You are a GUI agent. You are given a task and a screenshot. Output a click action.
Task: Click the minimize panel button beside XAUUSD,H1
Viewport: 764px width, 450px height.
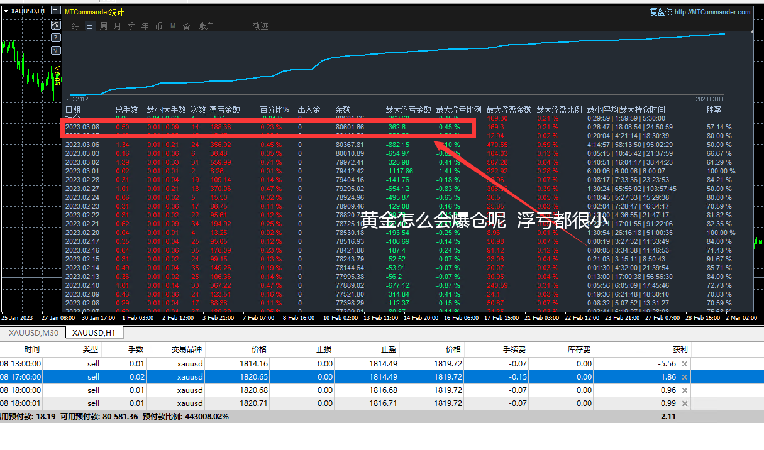click(55, 11)
